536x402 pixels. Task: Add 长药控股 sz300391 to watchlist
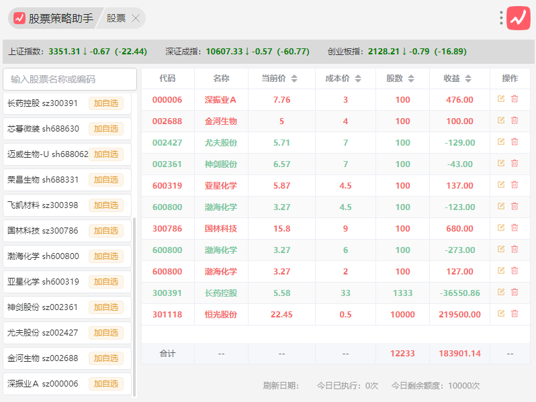tap(106, 103)
